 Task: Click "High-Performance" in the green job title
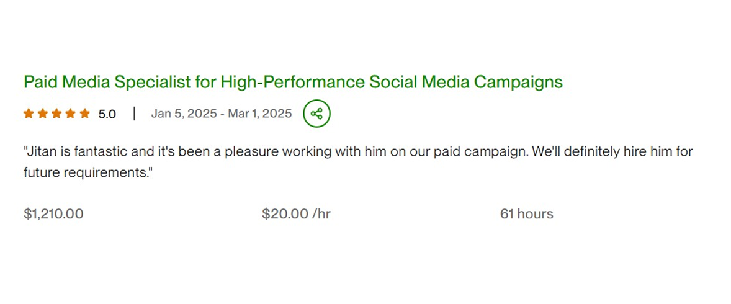coord(292,82)
